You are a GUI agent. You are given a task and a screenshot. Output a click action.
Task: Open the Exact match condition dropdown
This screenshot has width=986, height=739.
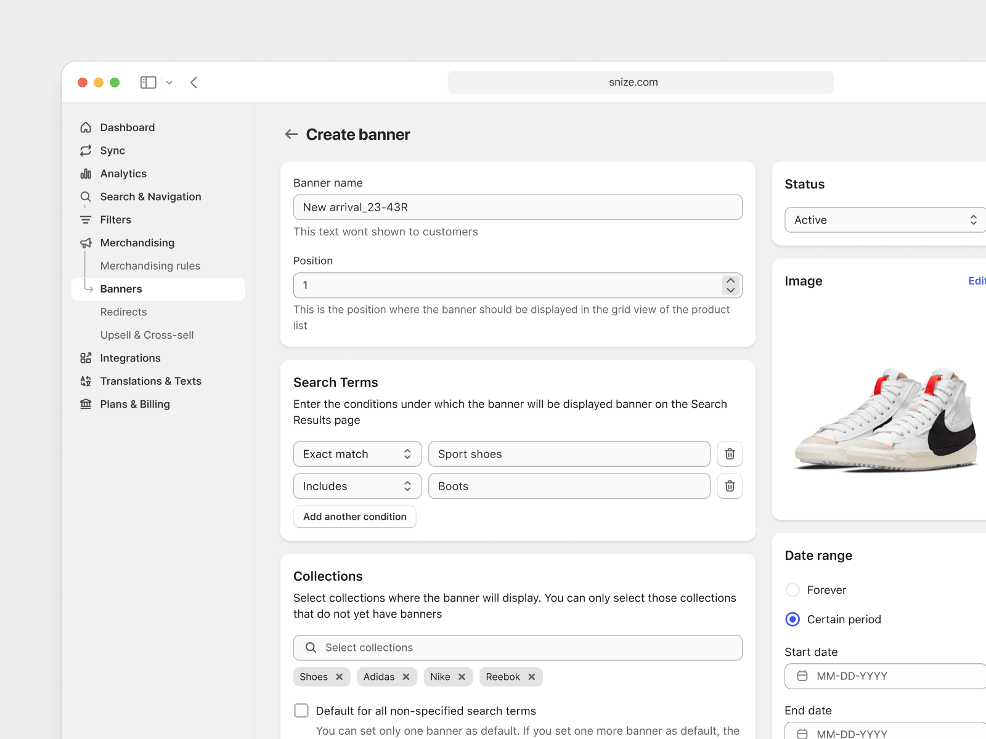tap(357, 454)
